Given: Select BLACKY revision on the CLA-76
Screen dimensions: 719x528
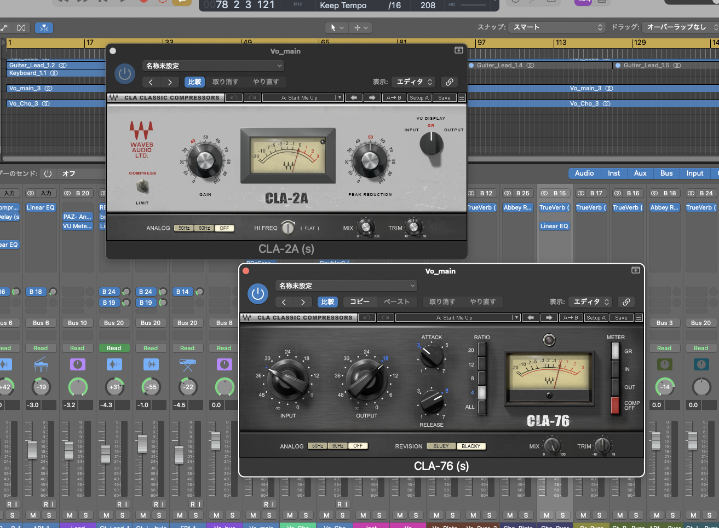Looking at the screenshot, I should [x=471, y=446].
